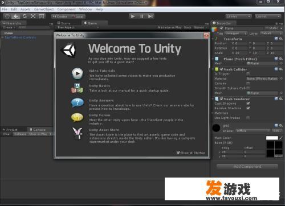The height and width of the screenshot is (206, 285).
Task: Open Free Aspect dropdown in Game view
Action: click(x=78, y=27)
